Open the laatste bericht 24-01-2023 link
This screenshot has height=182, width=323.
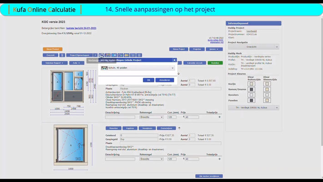click(81, 28)
